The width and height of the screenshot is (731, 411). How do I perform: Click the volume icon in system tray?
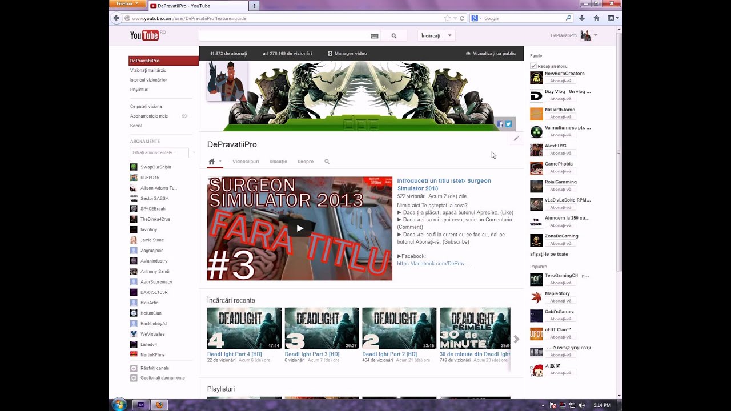[582, 405]
